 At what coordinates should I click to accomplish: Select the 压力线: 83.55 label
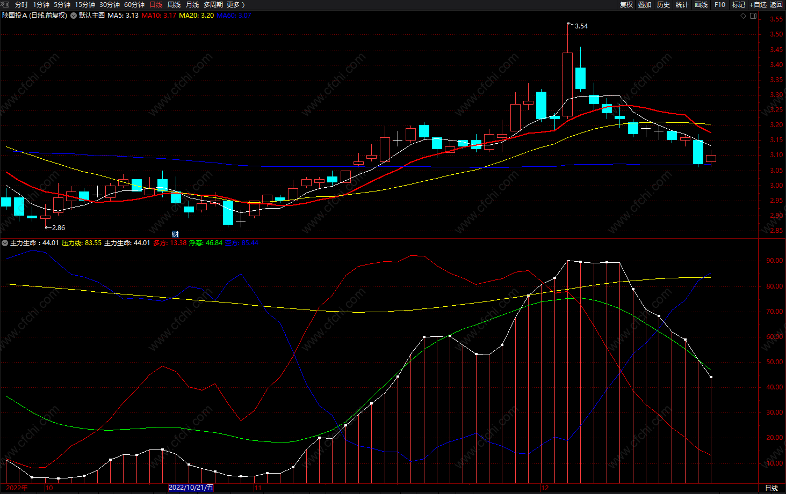[x=82, y=243]
